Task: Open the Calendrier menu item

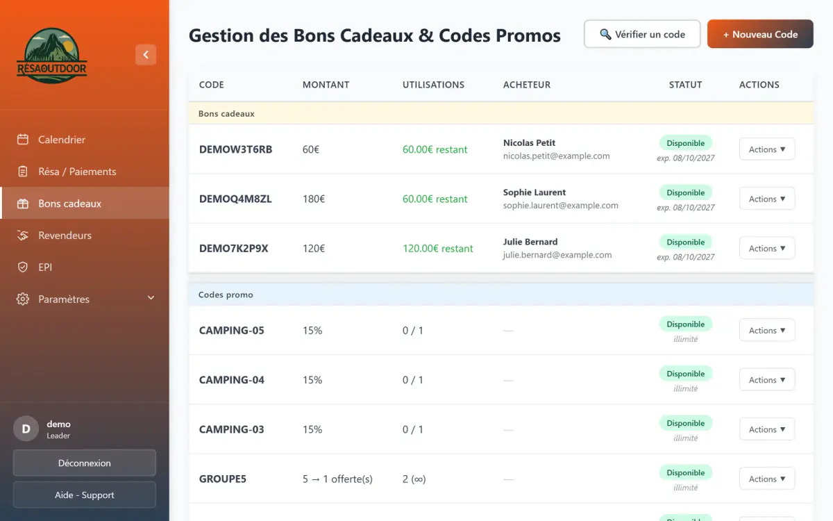Action: point(85,140)
